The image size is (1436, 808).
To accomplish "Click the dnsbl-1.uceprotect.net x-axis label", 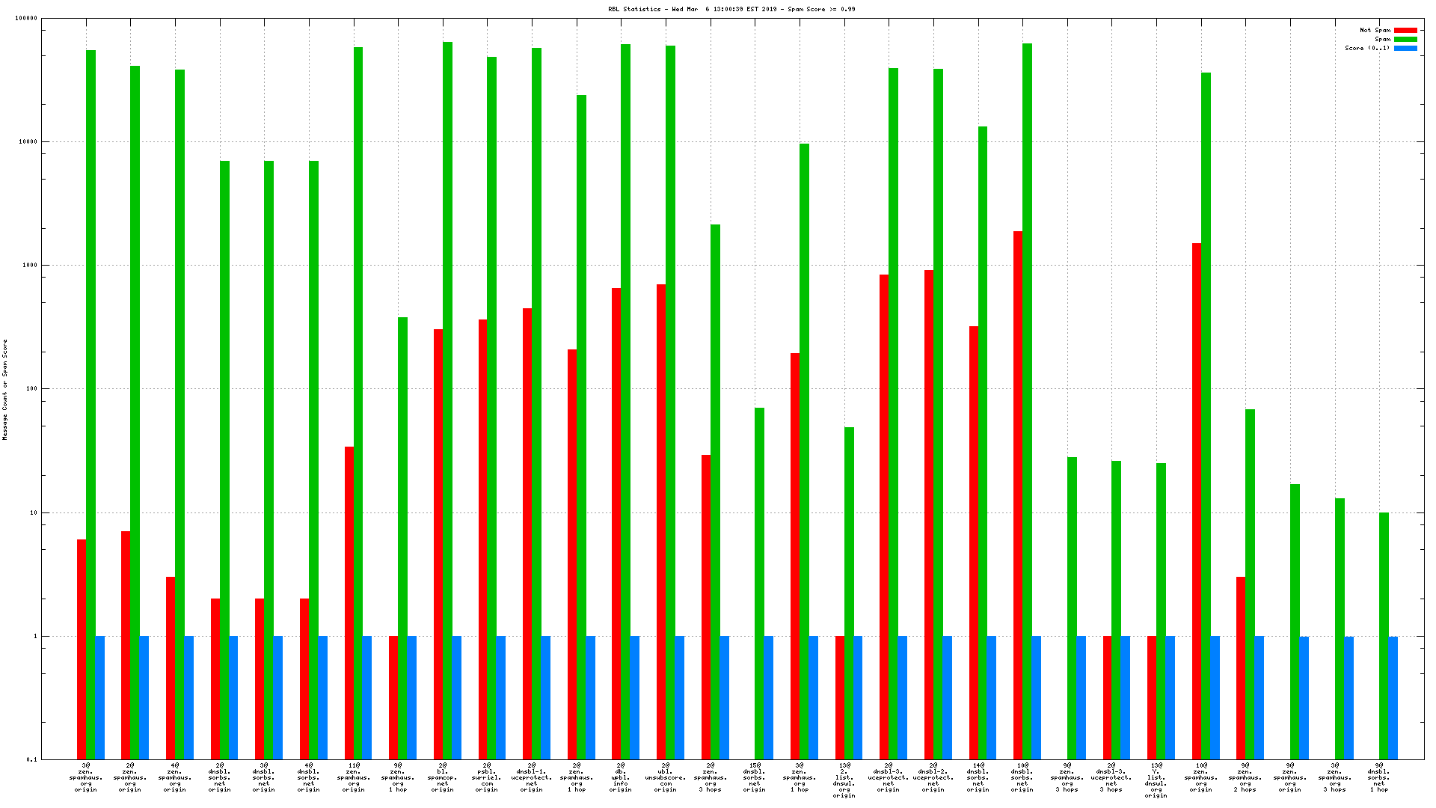I will pos(532,777).
